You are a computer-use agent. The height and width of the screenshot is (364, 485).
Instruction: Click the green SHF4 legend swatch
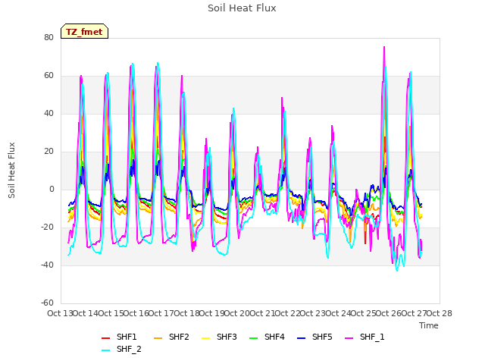[x=254, y=338]
